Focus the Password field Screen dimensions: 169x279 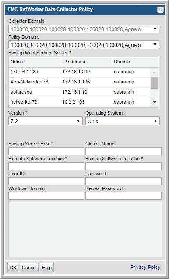123,181
